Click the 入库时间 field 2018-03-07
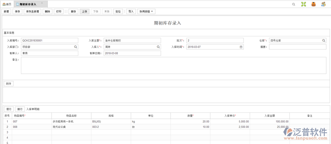Viewport: 331px width, 144px height. coord(215,47)
